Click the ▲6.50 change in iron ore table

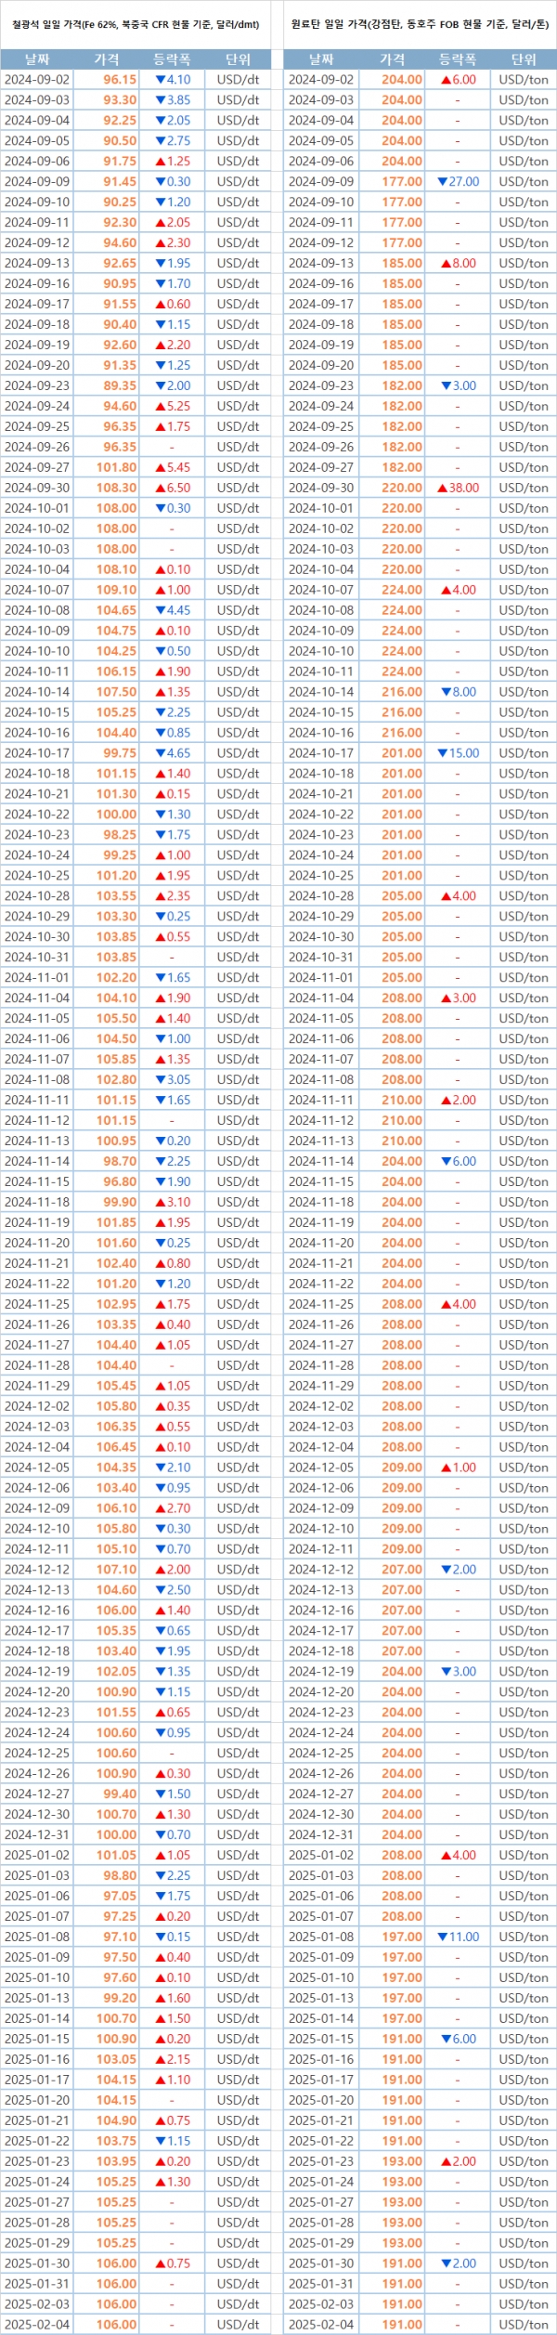(x=173, y=488)
